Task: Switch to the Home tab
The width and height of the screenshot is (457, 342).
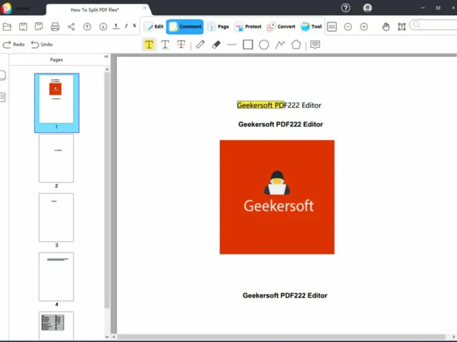Action: pyautogui.click(x=22, y=9)
